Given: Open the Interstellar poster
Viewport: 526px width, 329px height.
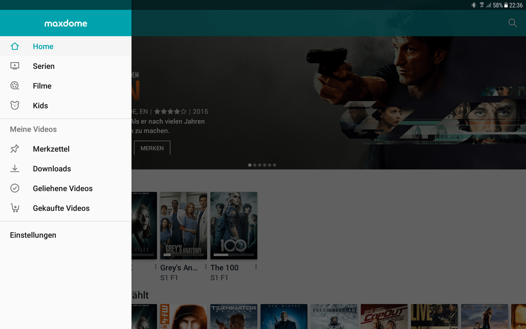Looking at the screenshot, I should point(334,316).
